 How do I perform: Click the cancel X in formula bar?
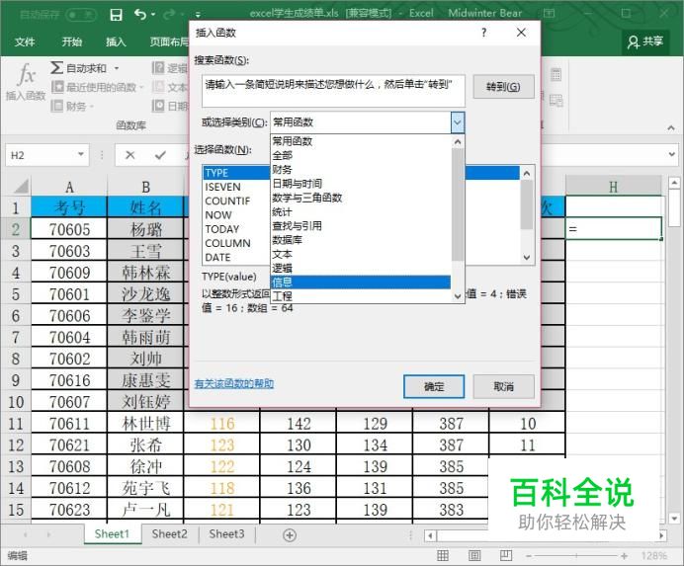[x=130, y=155]
